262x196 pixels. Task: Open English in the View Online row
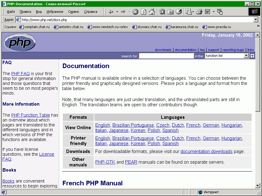[103, 125]
